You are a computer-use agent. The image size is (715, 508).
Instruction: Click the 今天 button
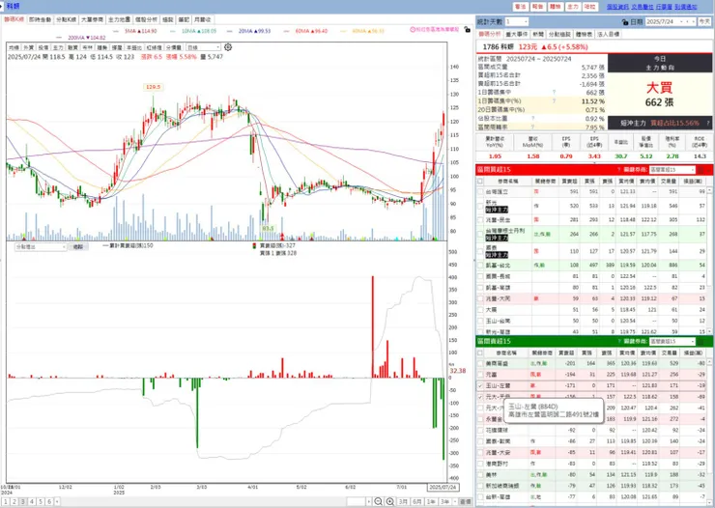coord(705,22)
